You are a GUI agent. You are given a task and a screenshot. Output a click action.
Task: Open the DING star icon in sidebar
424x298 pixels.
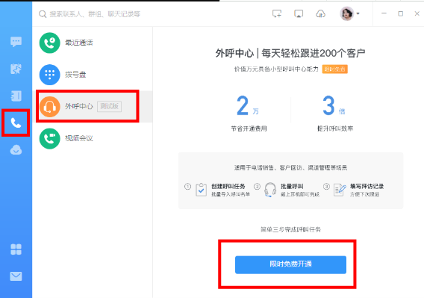coord(16,69)
